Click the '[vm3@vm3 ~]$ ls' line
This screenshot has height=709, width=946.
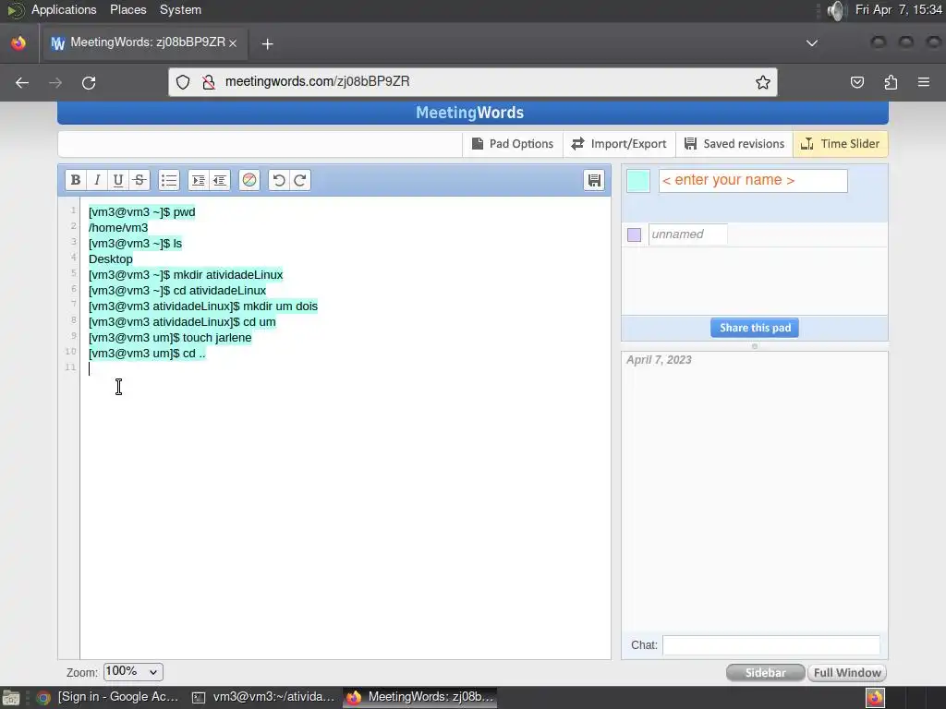[135, 244]
